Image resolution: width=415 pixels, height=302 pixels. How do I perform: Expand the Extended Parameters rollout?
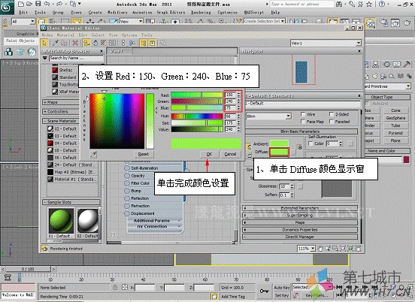pos(300,208)
